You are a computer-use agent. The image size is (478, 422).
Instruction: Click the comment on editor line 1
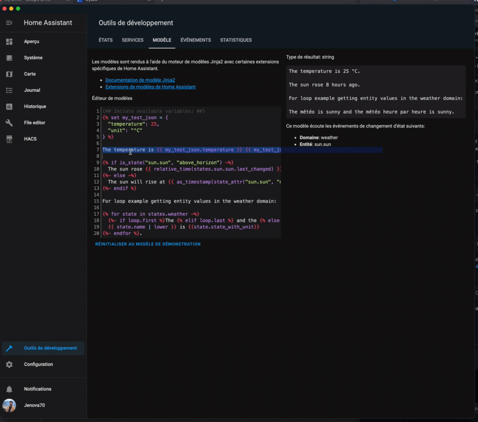click(153, 111)
